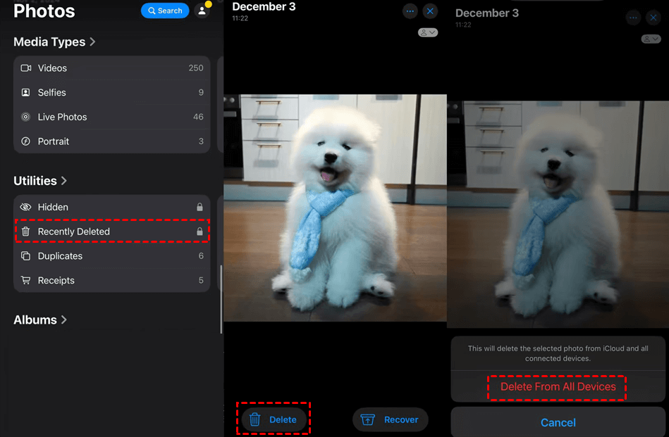Open the Duplicates album
Viewport: 669px width, 437px height.
point(112,256)
